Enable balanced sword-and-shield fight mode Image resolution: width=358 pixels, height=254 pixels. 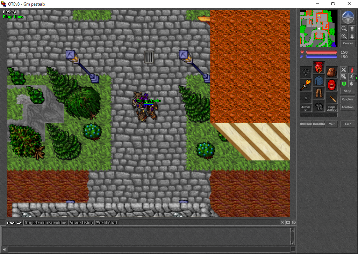pos(344,77)
